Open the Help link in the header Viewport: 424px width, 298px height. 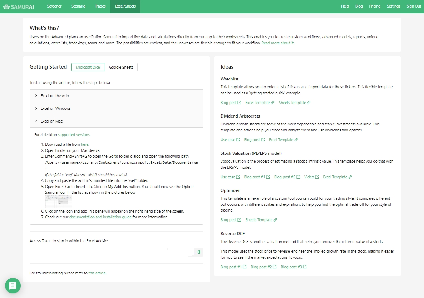(345, 6)
